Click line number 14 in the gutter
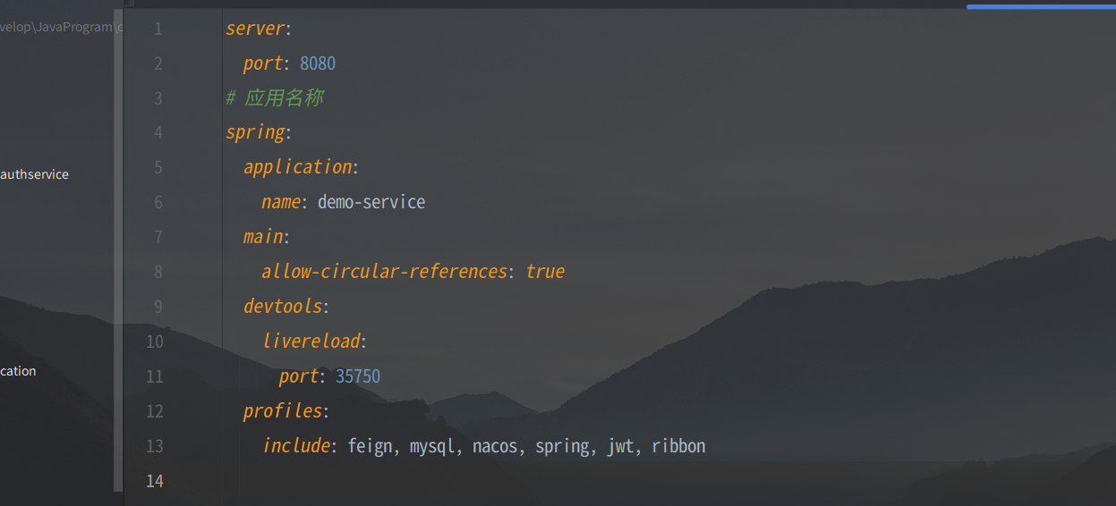The height and width of the screenshot is (506, 1116). [155, 481]
